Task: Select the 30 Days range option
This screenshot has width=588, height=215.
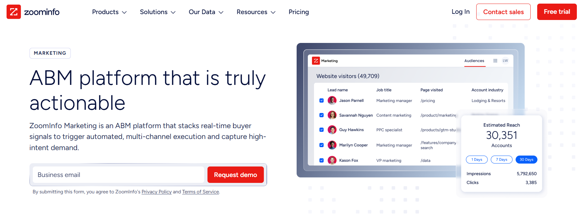Action: (526, 160)
